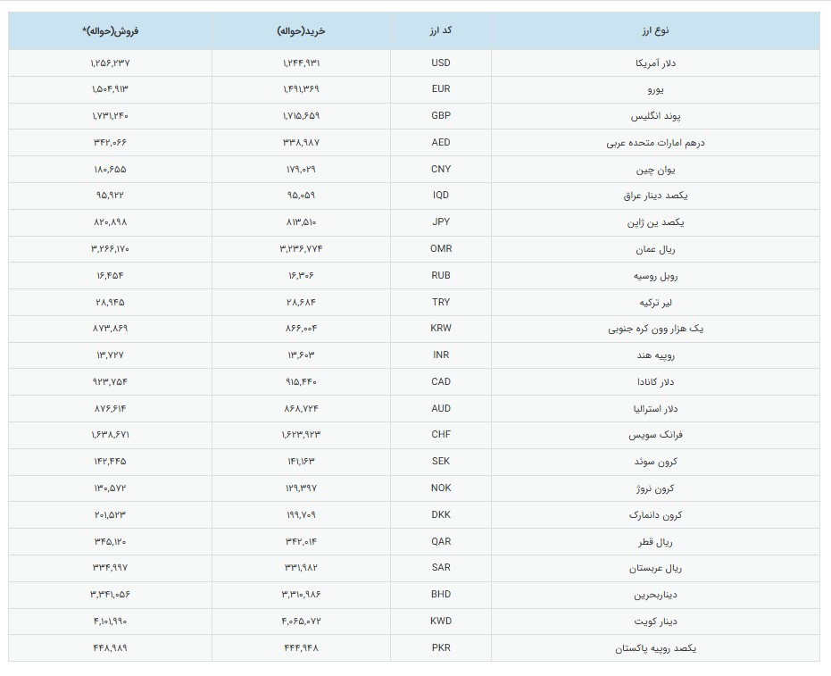Click the buy rate in the RUB row
The height and width of the screenshot is (676, 831).
[x=301, y=276]
